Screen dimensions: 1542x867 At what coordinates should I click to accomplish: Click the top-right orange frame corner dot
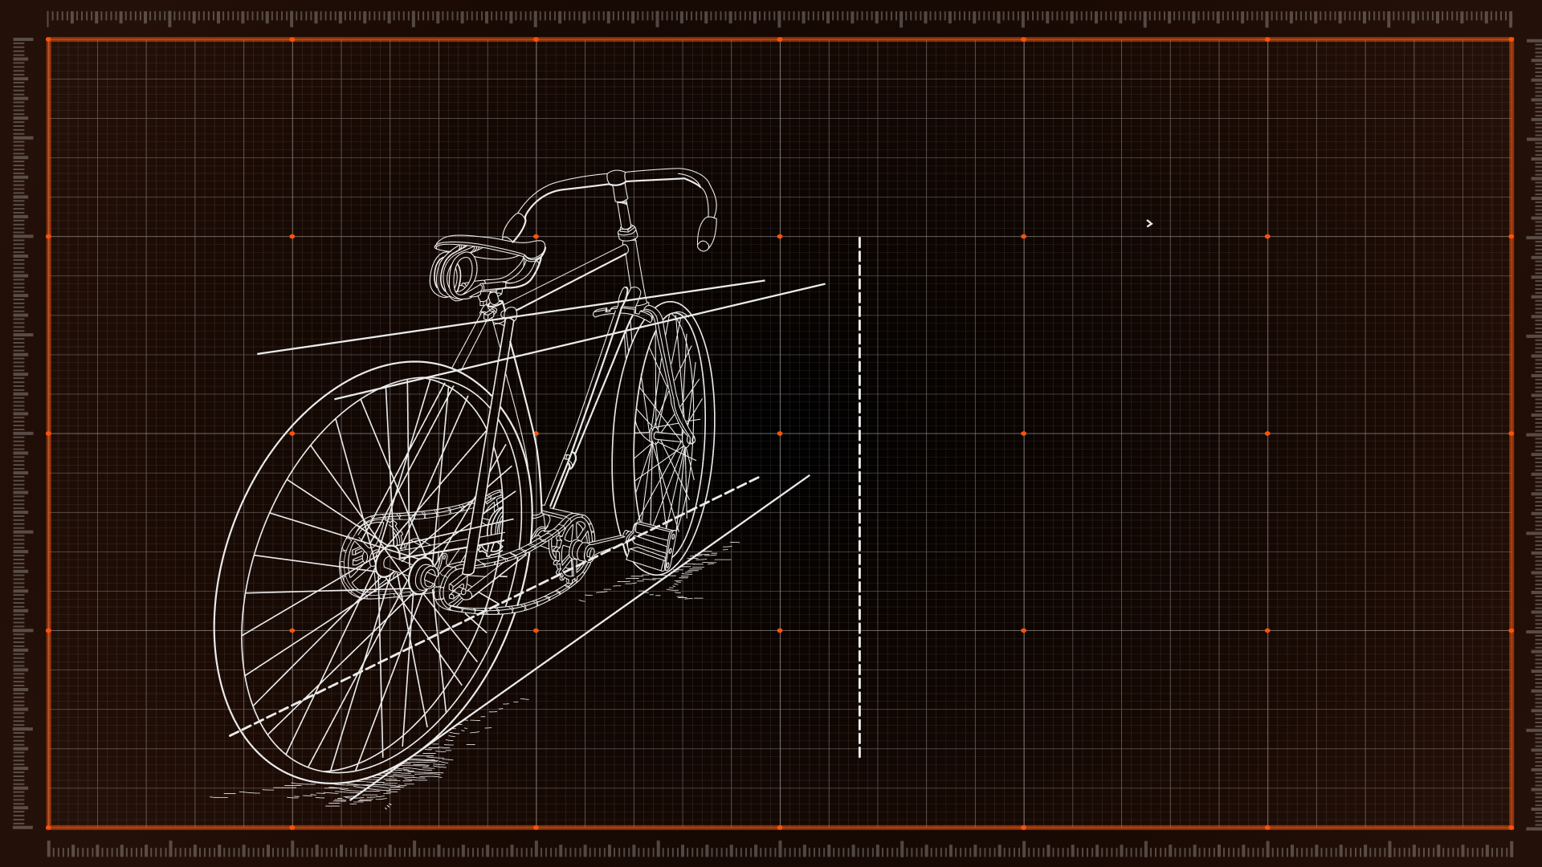tap(1511, 39)
